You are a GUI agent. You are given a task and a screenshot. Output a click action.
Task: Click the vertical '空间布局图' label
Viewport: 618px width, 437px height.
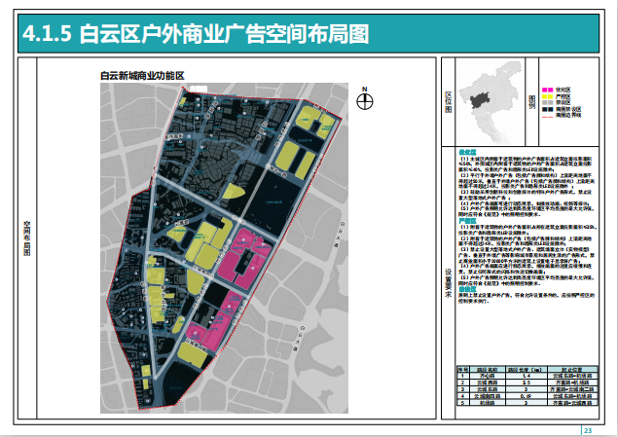tap(27, 238)
